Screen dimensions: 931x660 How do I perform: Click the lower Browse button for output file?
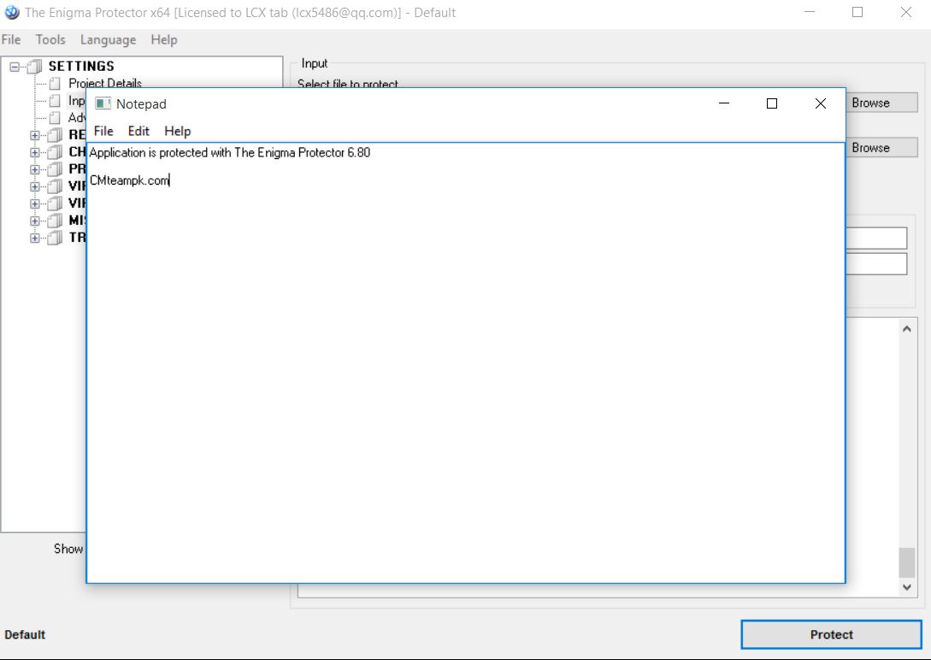point(881,148)
